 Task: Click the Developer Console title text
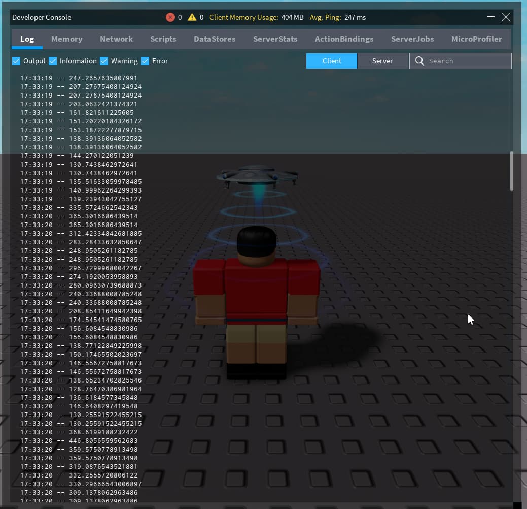pos(42,17)
